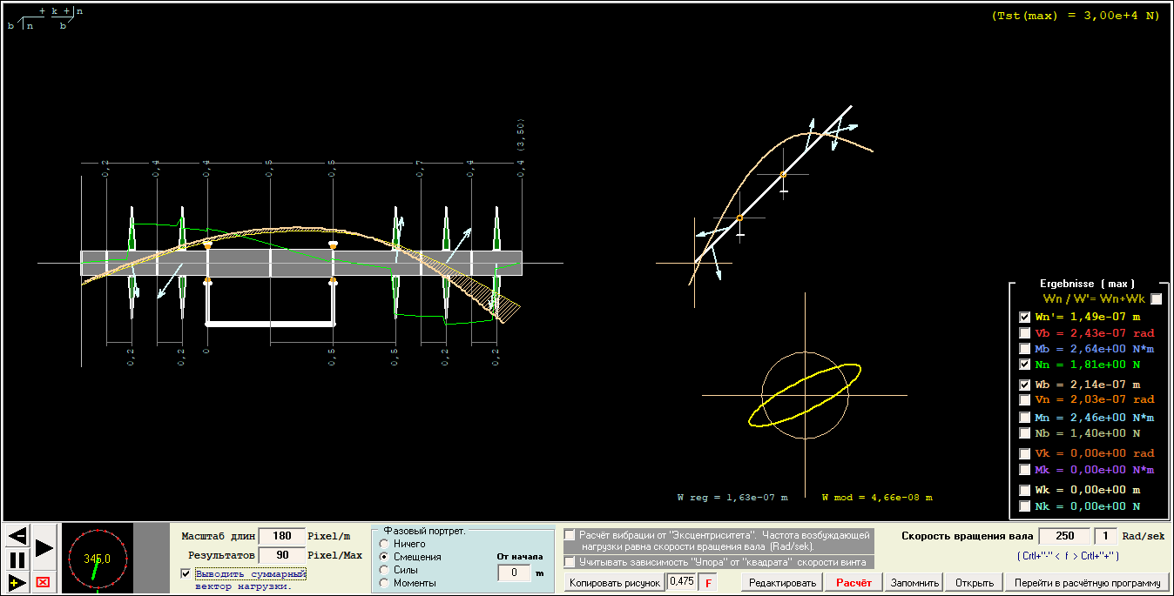Click the red F button

pos(707,582)
